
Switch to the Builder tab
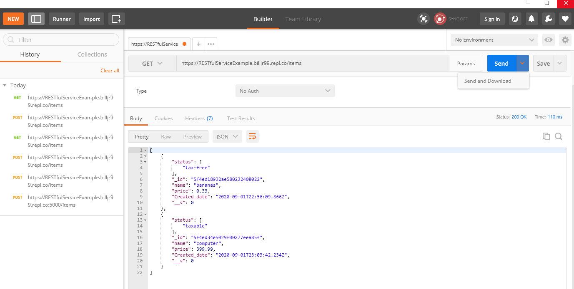pos(263,19)
